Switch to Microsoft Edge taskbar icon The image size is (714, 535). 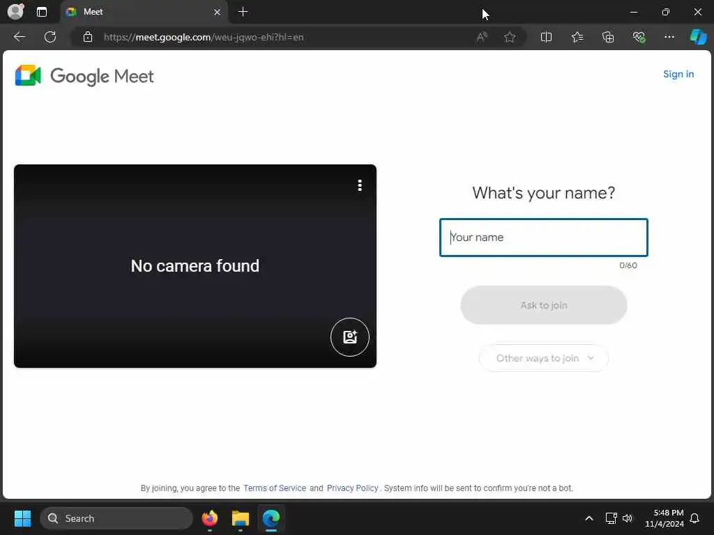pyautogui.click(x=271, y=518)
